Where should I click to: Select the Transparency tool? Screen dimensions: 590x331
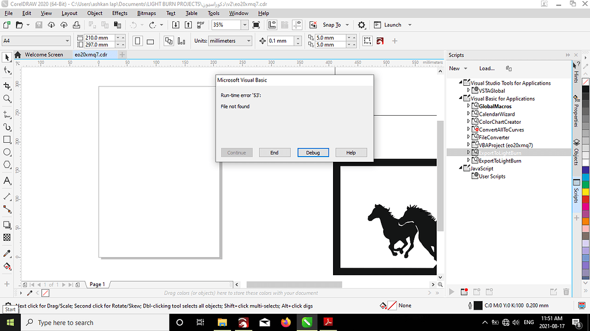point(7,237)
